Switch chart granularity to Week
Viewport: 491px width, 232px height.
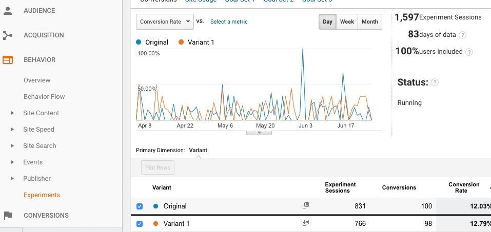(347, 22)
